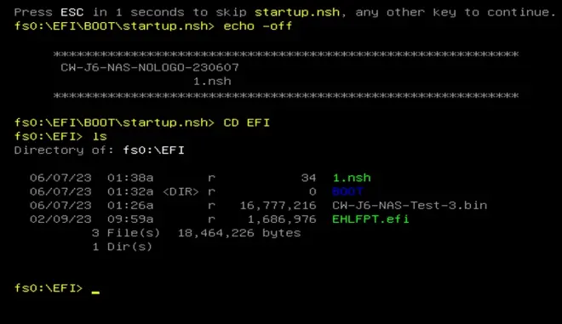This screenshot has height=324, width=562.
Task: Click the highlighted startup.nsh text in the top line
Action: [297, 12]
